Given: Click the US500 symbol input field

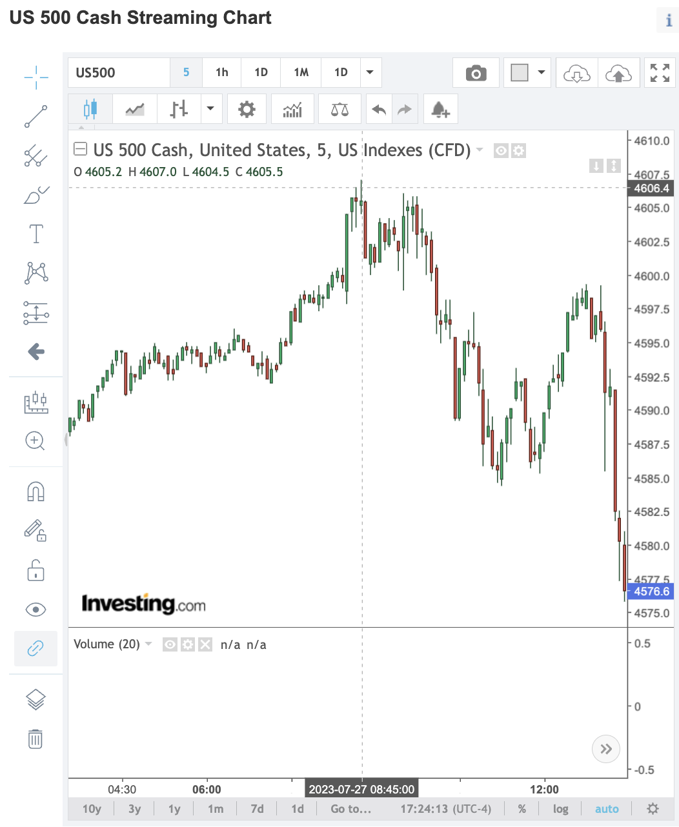Looking at the screenshot, I should [x=119, y=72].
